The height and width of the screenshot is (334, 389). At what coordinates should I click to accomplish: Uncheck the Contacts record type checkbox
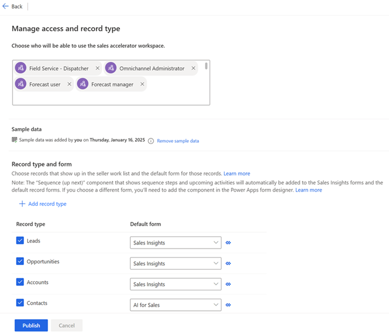coord(20,302)
